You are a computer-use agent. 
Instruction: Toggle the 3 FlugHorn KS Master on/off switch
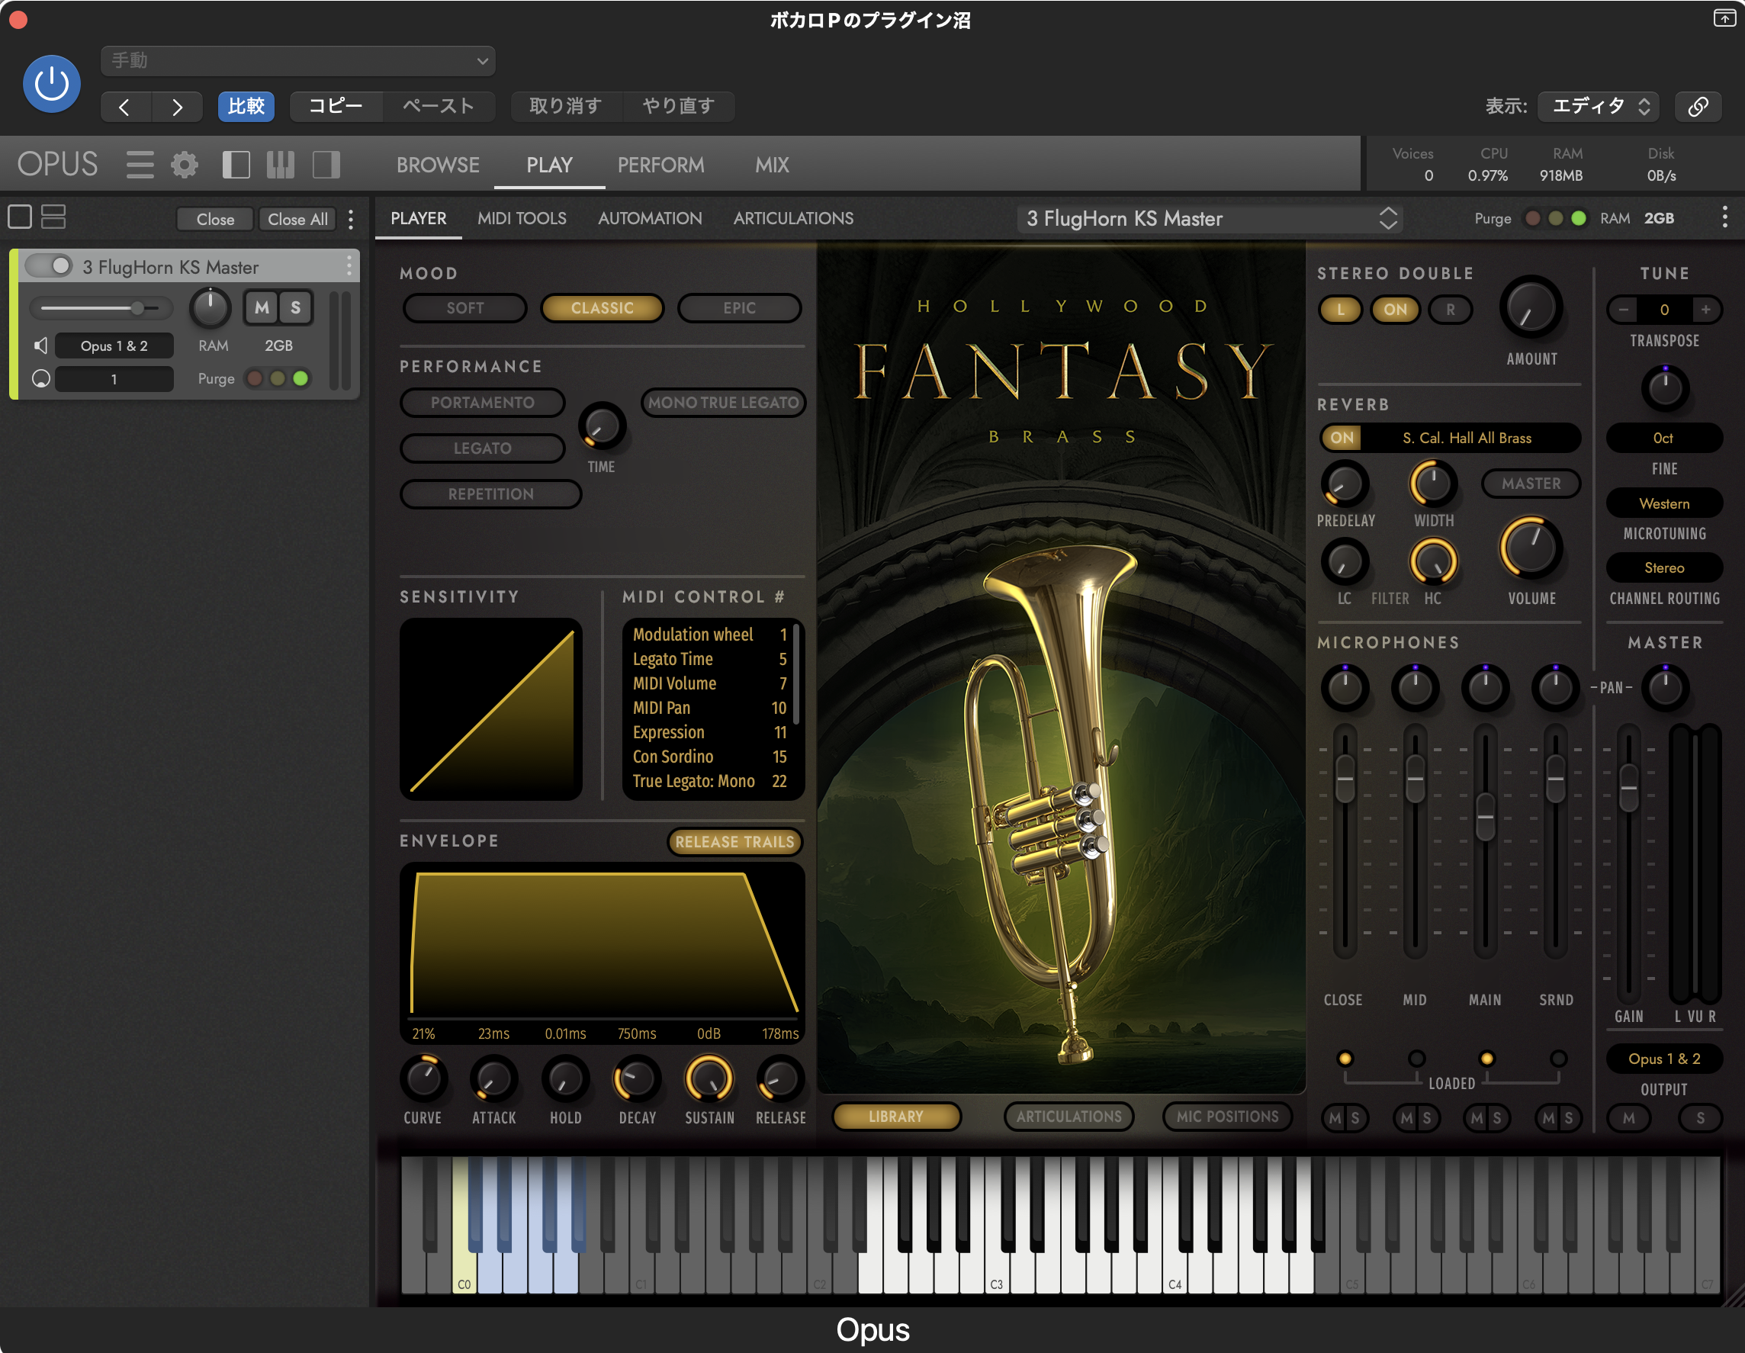click(x=50, y=266)
